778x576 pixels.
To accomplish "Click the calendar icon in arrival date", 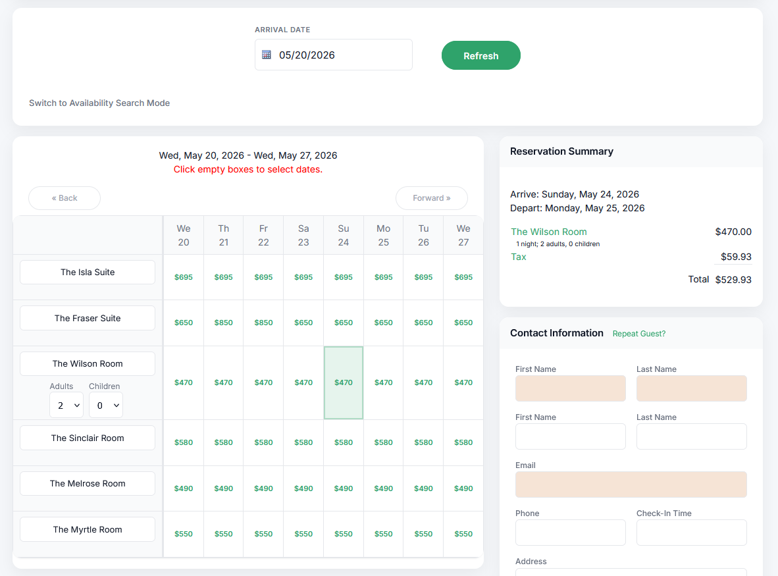I will point(267,55).
